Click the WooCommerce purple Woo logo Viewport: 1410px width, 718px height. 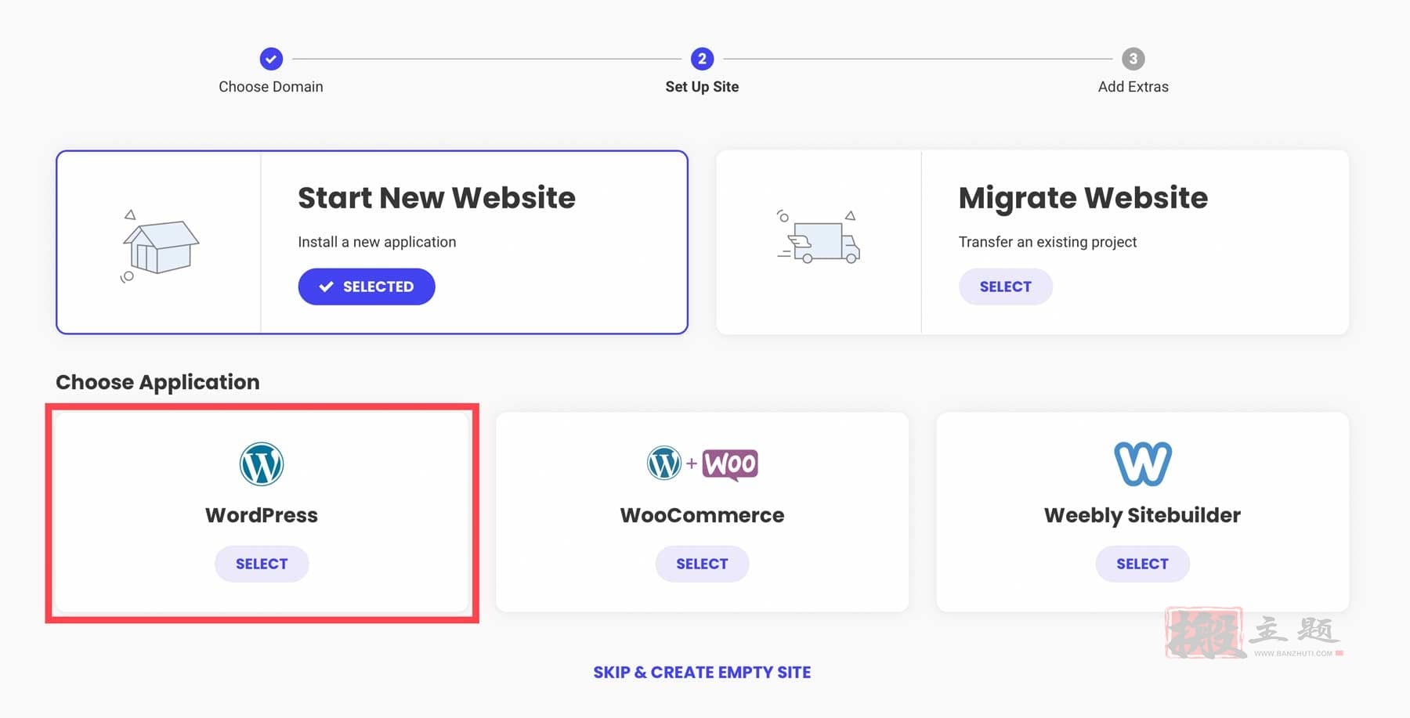[x=730, y=464]
